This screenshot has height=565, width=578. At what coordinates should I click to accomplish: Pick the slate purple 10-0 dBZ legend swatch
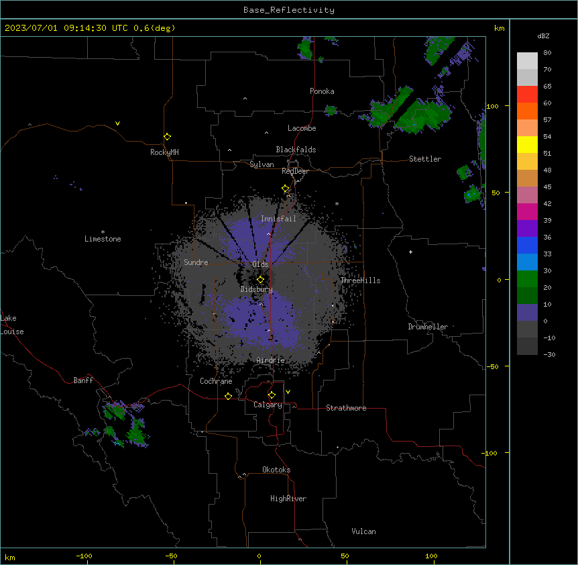pyautogui.click(x=527, y=313)
